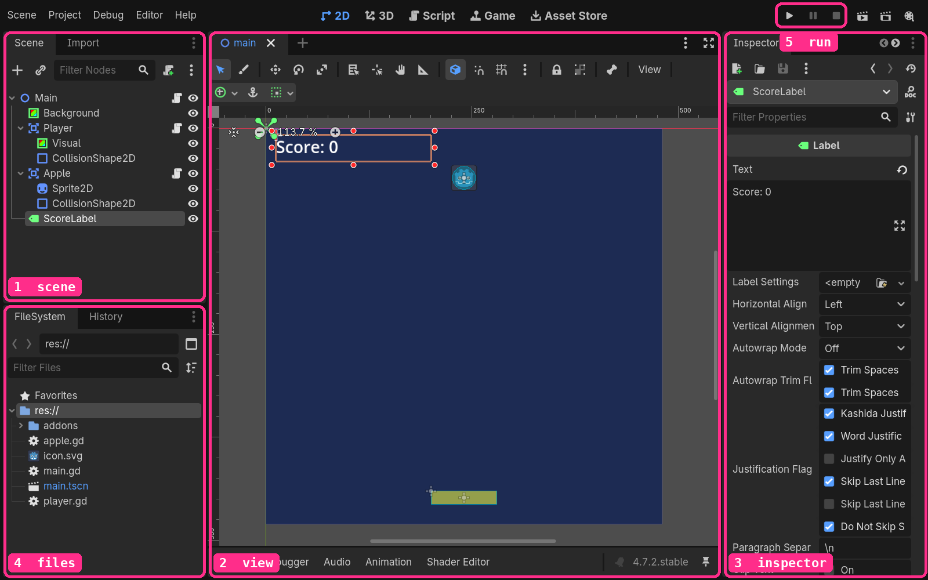Choose the Move Mode tool

point(275,70)
